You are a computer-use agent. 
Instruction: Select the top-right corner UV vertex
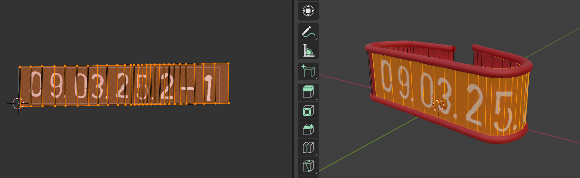(x=228, y=63)
